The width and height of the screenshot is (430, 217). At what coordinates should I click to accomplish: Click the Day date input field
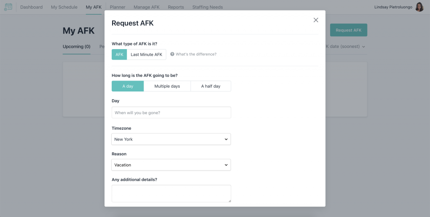coord(171,112)
